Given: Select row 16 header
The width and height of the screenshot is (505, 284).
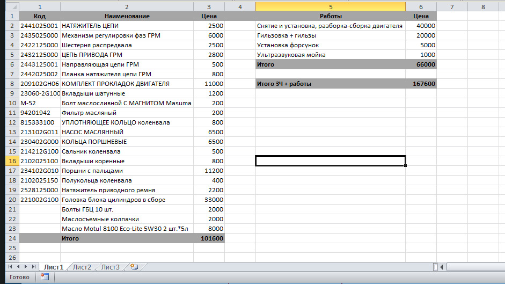Looking at the screenshot, I should pyautogui.click(x=12, y=161).
